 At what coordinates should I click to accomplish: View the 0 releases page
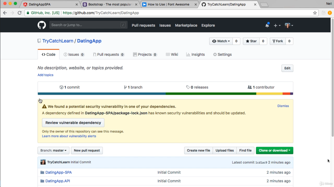coord(197,87)
